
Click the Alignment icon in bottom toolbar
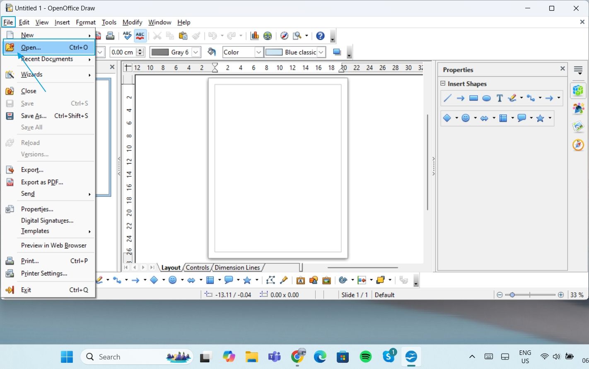362,280
